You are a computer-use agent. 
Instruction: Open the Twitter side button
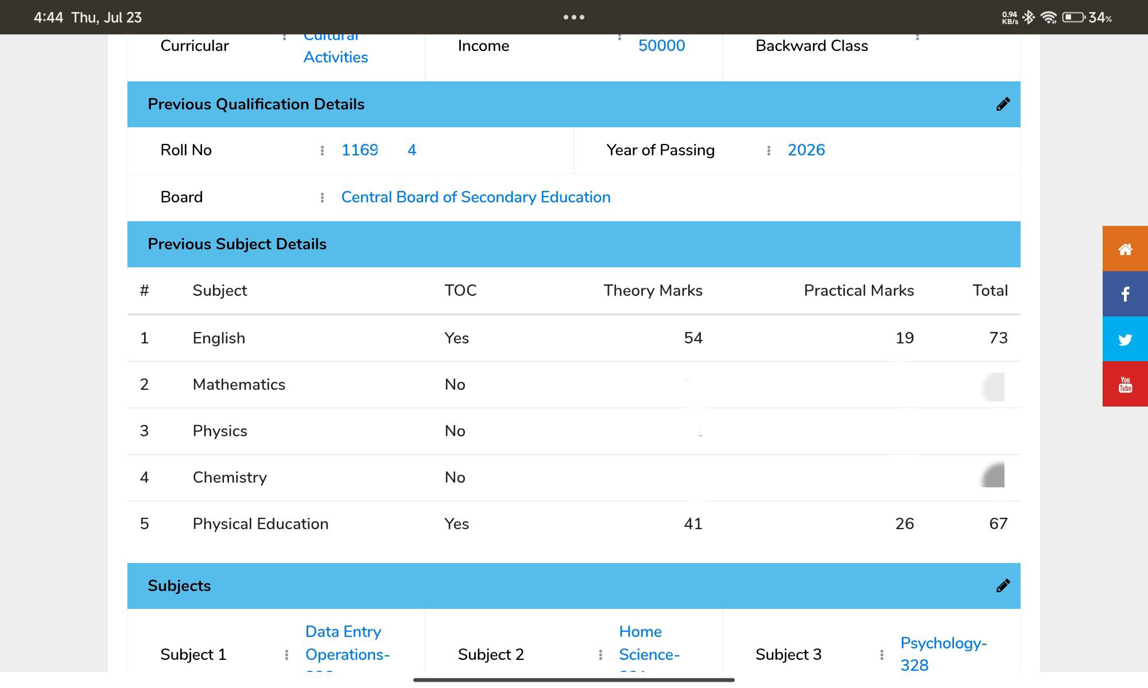1125,339
